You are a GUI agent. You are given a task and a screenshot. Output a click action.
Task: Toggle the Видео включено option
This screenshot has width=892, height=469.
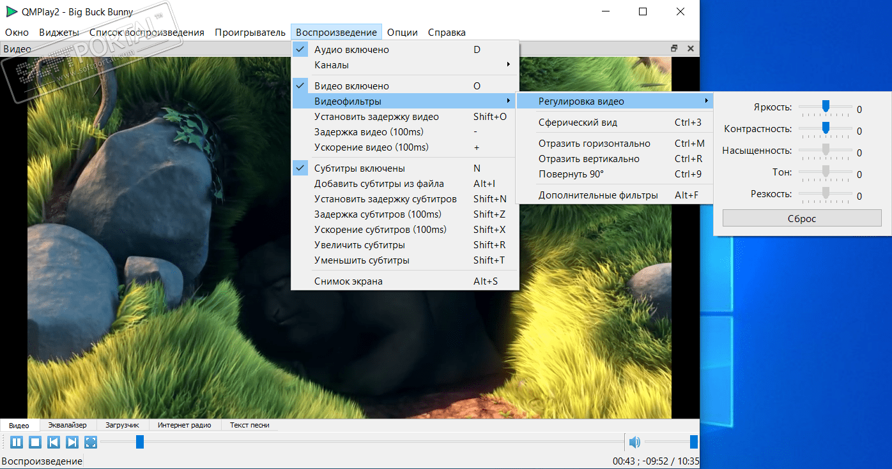405,86
